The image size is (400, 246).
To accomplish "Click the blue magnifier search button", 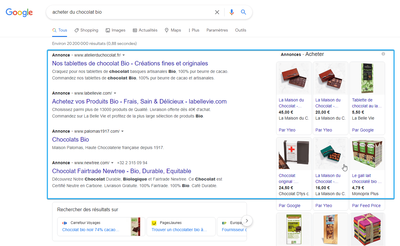I will coord(243,12).
